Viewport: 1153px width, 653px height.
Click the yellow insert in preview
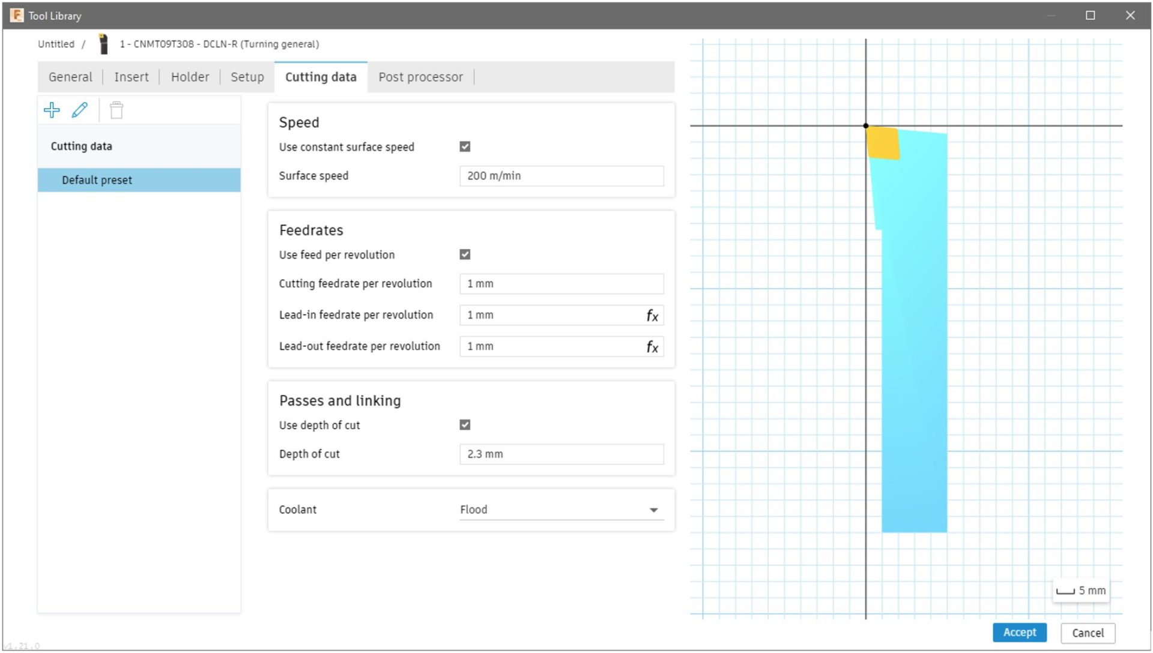[883, 143]
